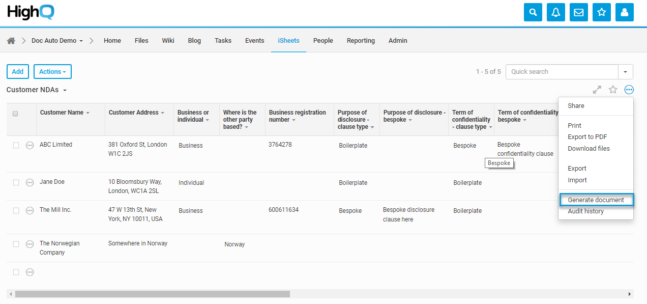Select the checkbox for The Mill Inc.
647x304 pixels.
point(16,210)
